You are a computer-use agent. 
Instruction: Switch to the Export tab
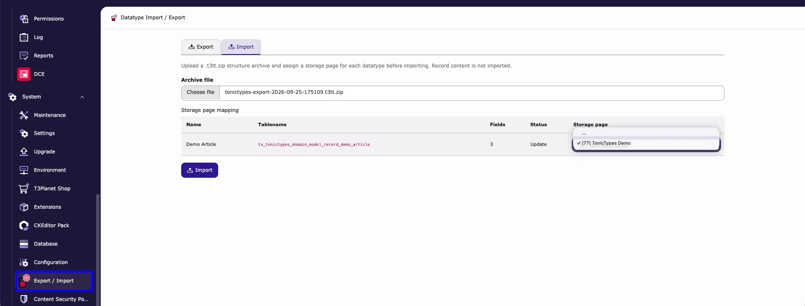point(201,47)
